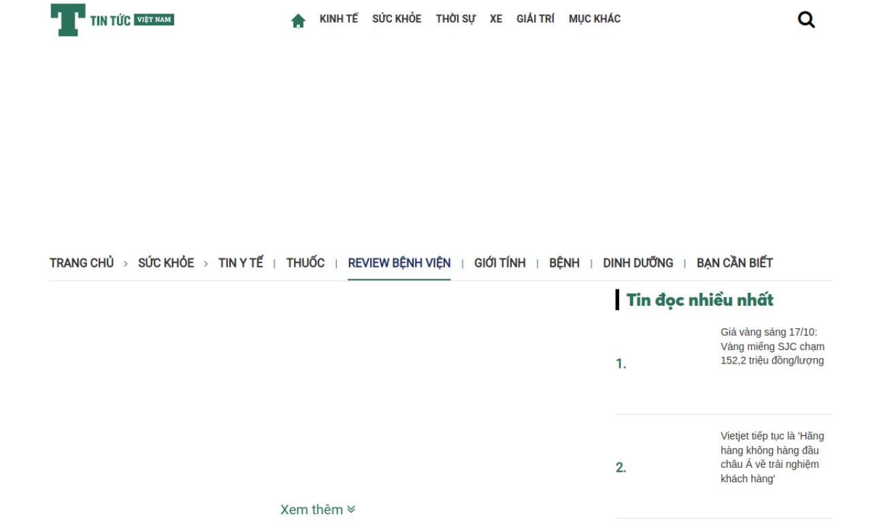The width and height of the screenshot is (871, 523).
Task: Select the Review Bệnh Viện tab
Action: click(x=399, y=263)
